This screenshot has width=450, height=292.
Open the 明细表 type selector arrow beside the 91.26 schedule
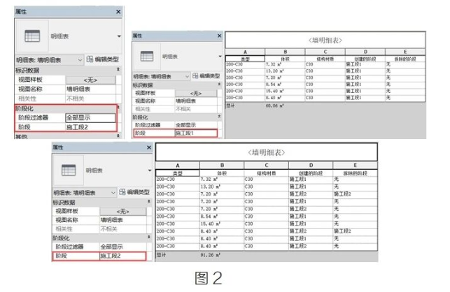click(x=150, y=170)
